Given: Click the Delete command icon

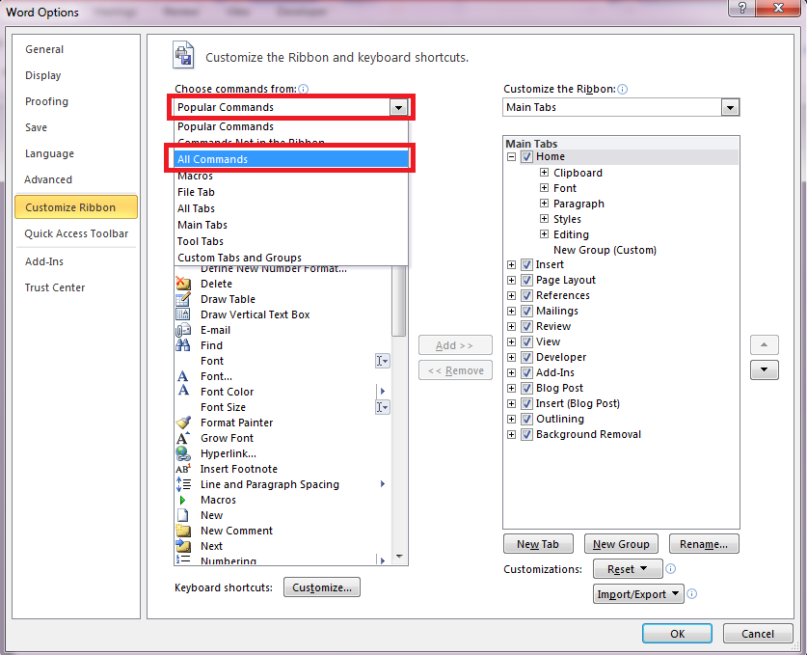Looking at the screenshot, I should coord(182,284).
